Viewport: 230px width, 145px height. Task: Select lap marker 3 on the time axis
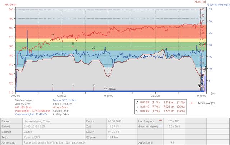point(94,85)
